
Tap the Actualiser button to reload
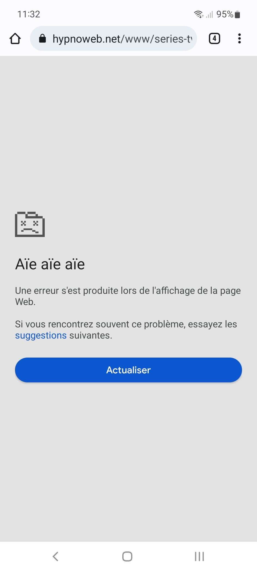click(128, 370)
